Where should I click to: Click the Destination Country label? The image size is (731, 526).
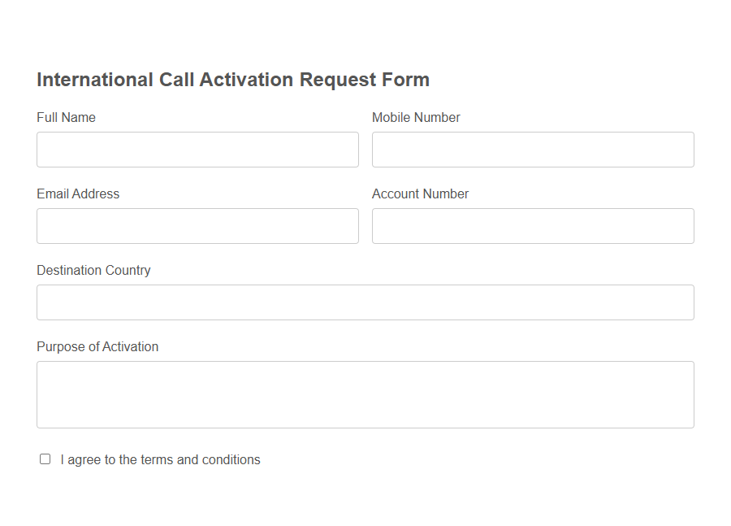tap(93, 270)
